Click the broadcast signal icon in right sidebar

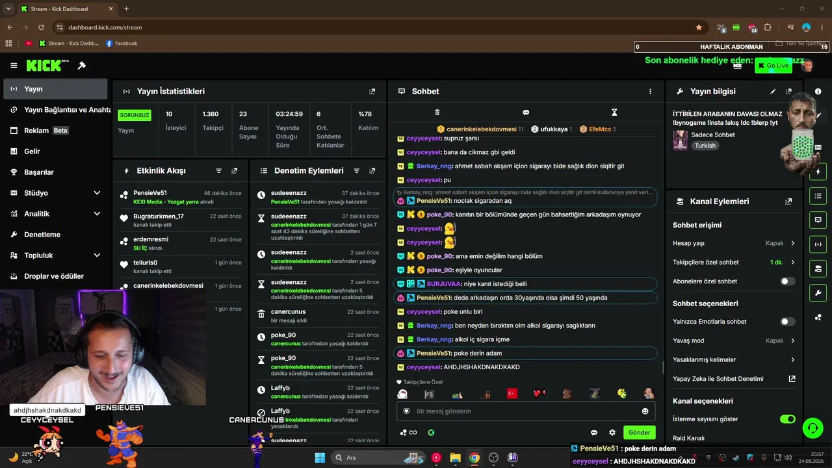click(818, 244)
